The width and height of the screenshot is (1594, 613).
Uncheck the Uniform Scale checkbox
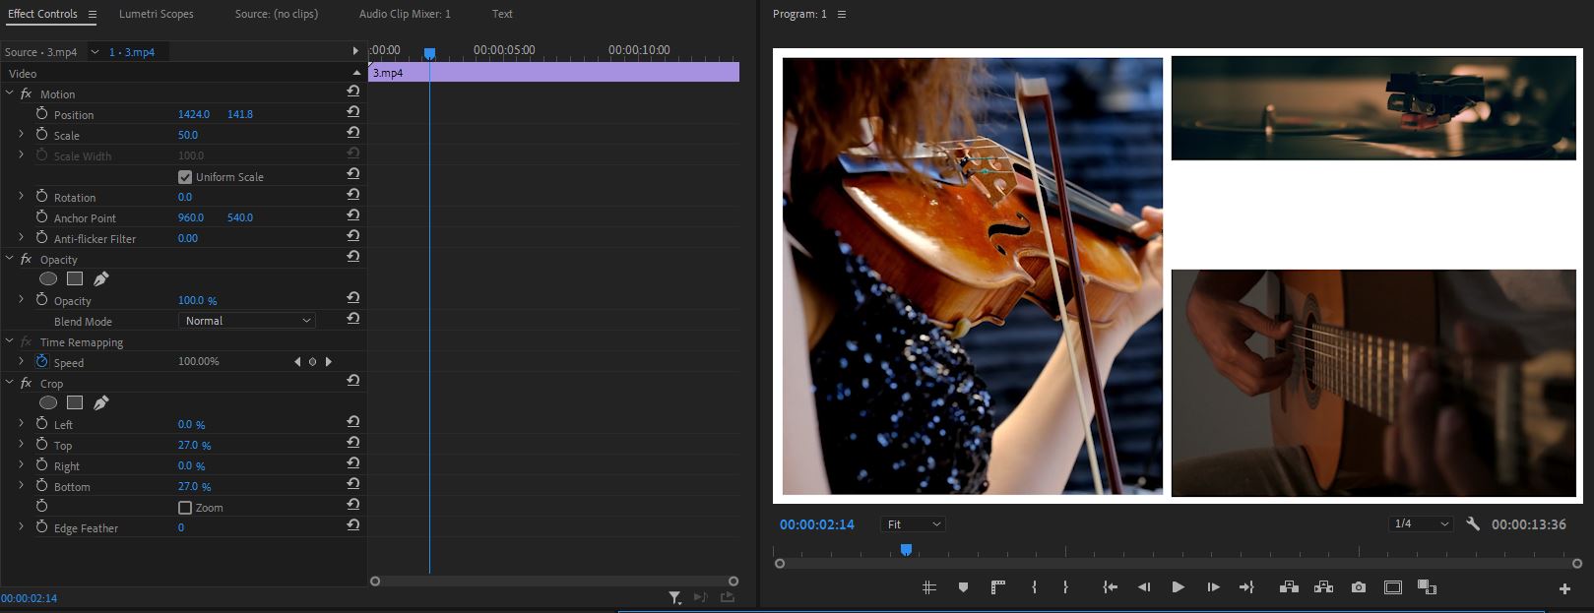(x=184, y=177)
